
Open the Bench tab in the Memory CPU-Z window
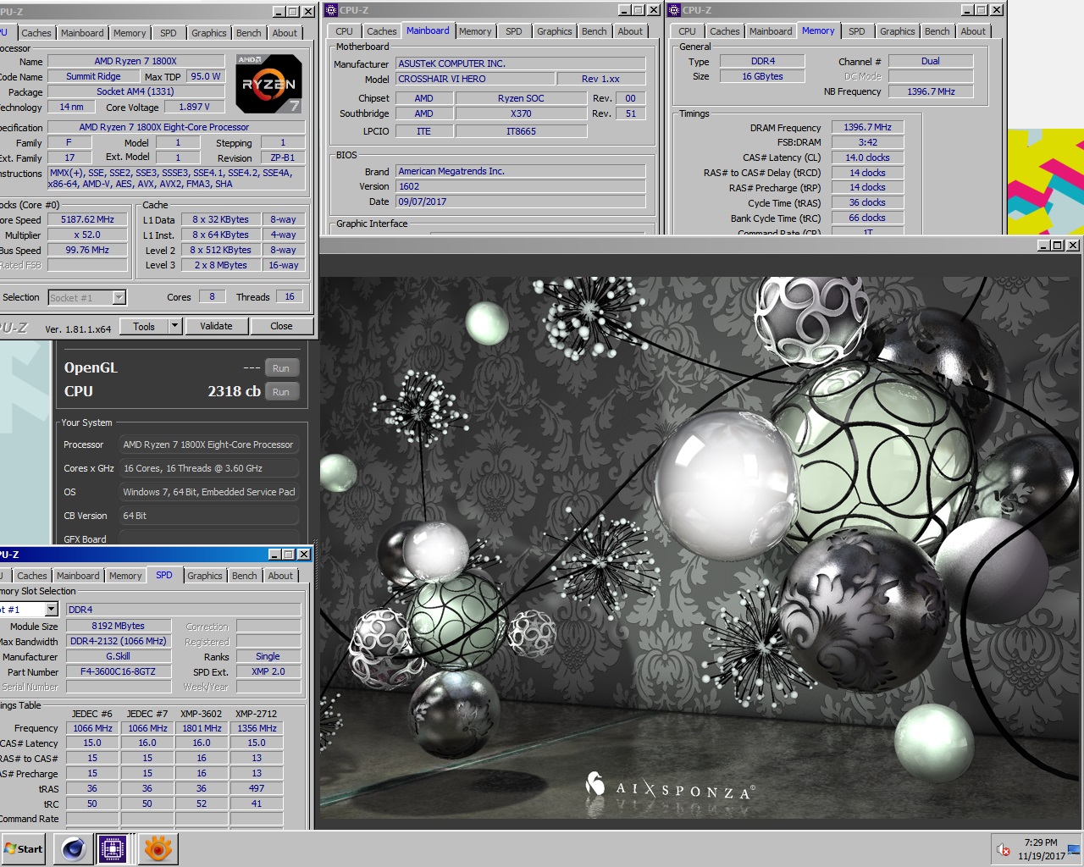(937, 31)
